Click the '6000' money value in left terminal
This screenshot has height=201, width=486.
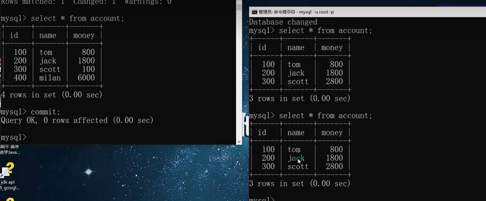pyautogui.click(x=86, y=78)
